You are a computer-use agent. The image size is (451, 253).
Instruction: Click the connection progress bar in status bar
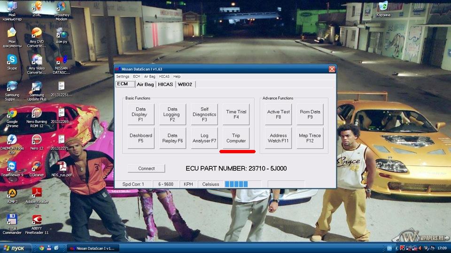[243, 184]
